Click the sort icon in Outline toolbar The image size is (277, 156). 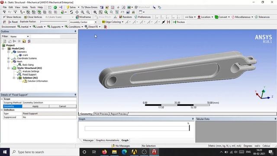tap(29, 41)
